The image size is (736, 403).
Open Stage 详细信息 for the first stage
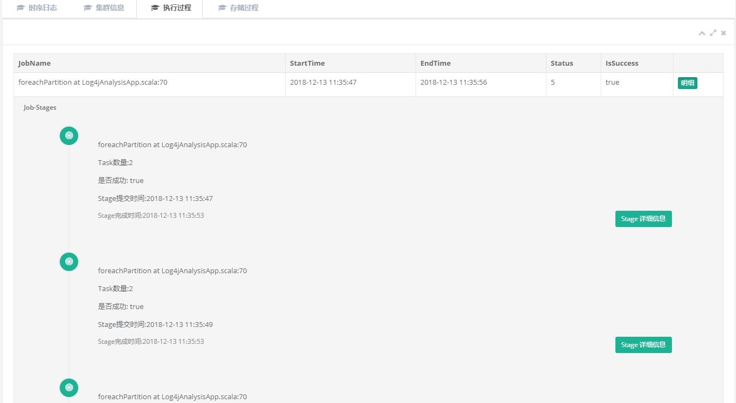[x=643, y=219]
